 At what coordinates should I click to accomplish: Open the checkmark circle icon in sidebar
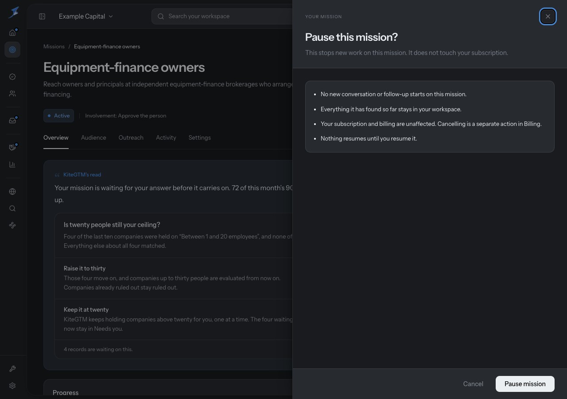click(x=12, y=77)
